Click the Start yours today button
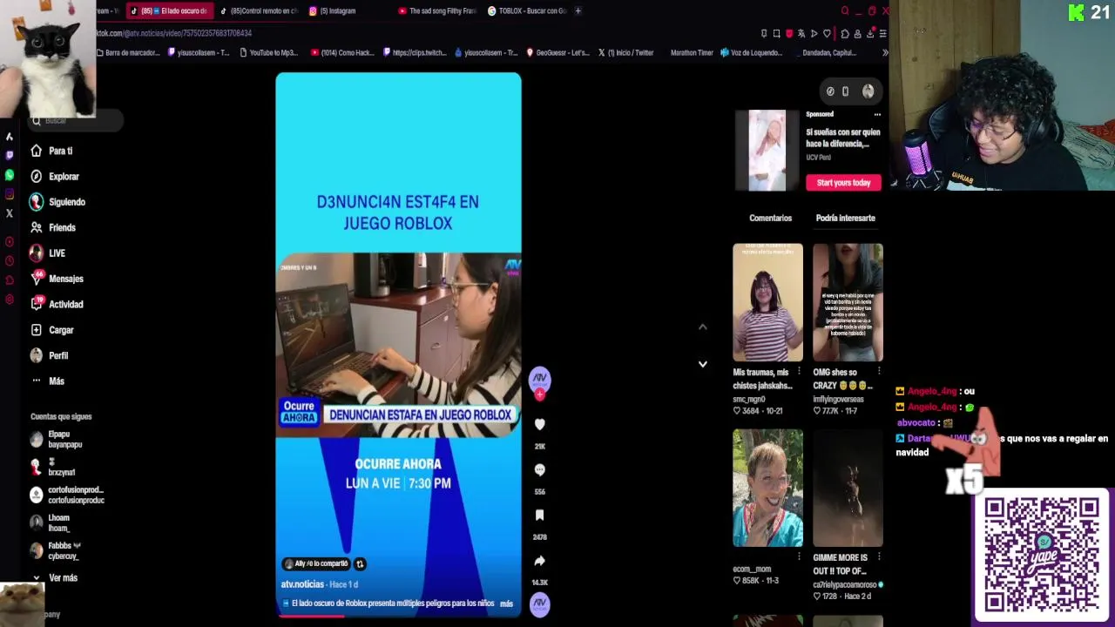This screenshot has height=627, width=1115. [843, 183]
